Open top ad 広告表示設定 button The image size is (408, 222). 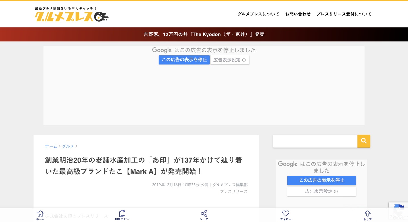(230, 60)
